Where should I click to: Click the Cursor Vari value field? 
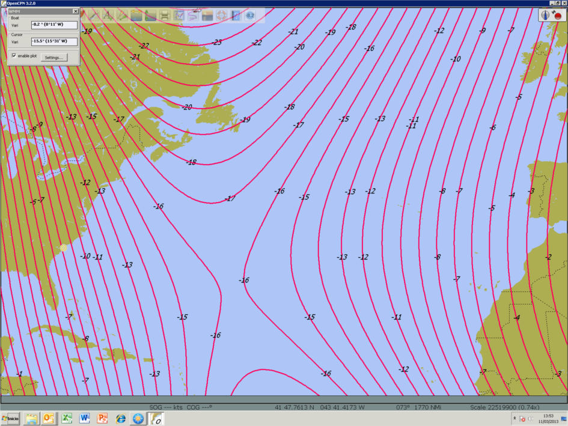click(54, 41)
